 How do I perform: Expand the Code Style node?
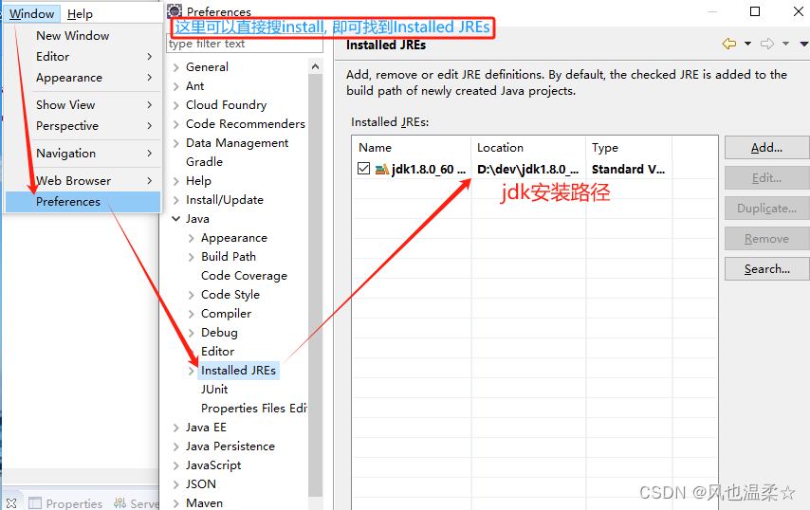tap(192, 295)
